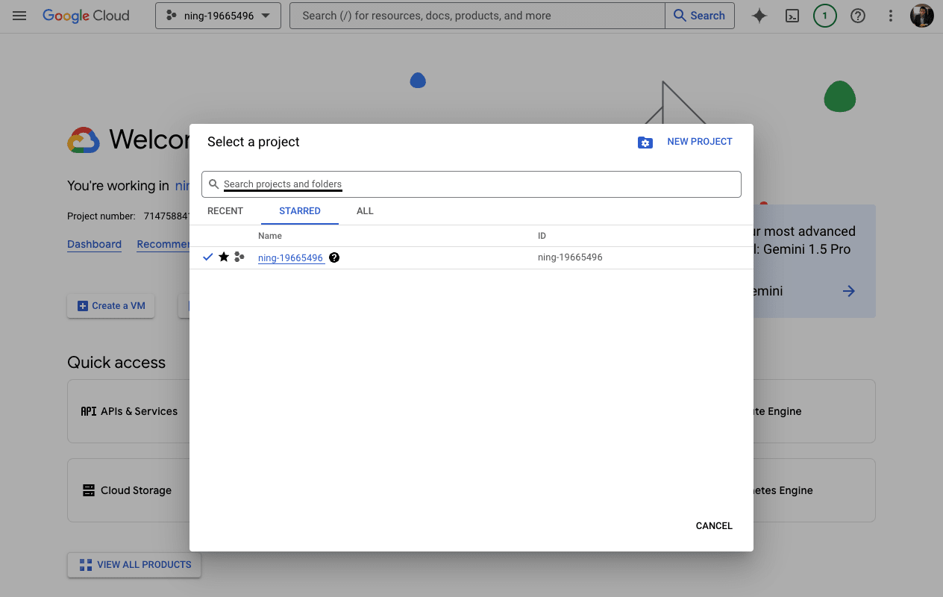Click NEW PROJECT in the dialog
943x597 pixels.
pos(700,142)
